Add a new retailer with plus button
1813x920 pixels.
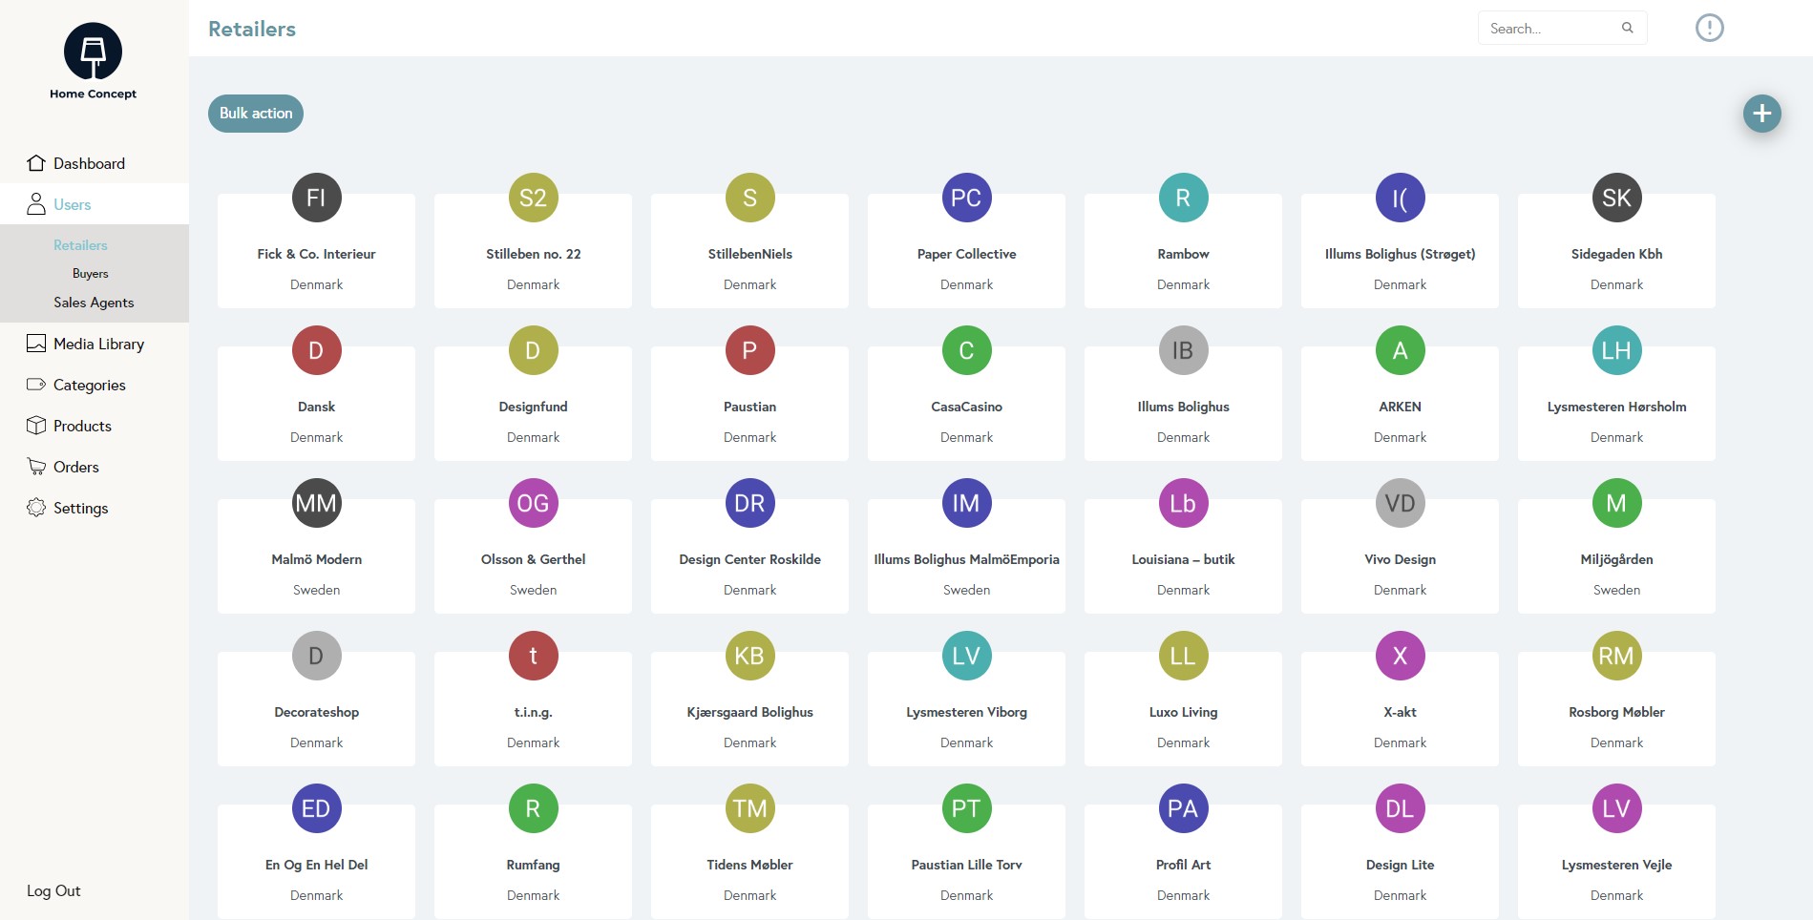click(1761, 114)
